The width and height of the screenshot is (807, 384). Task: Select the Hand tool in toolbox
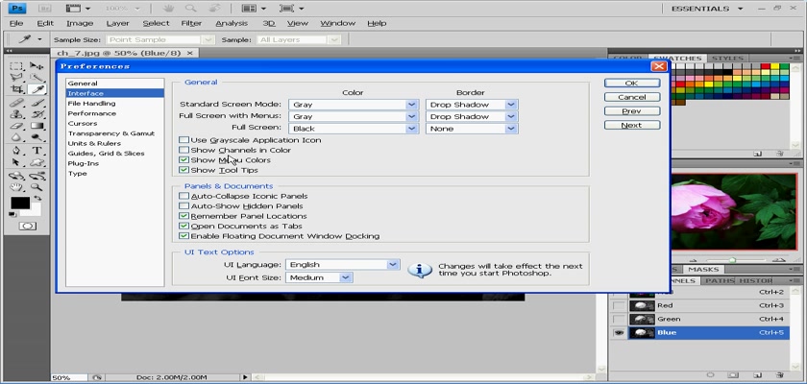(x=16, y=187)
